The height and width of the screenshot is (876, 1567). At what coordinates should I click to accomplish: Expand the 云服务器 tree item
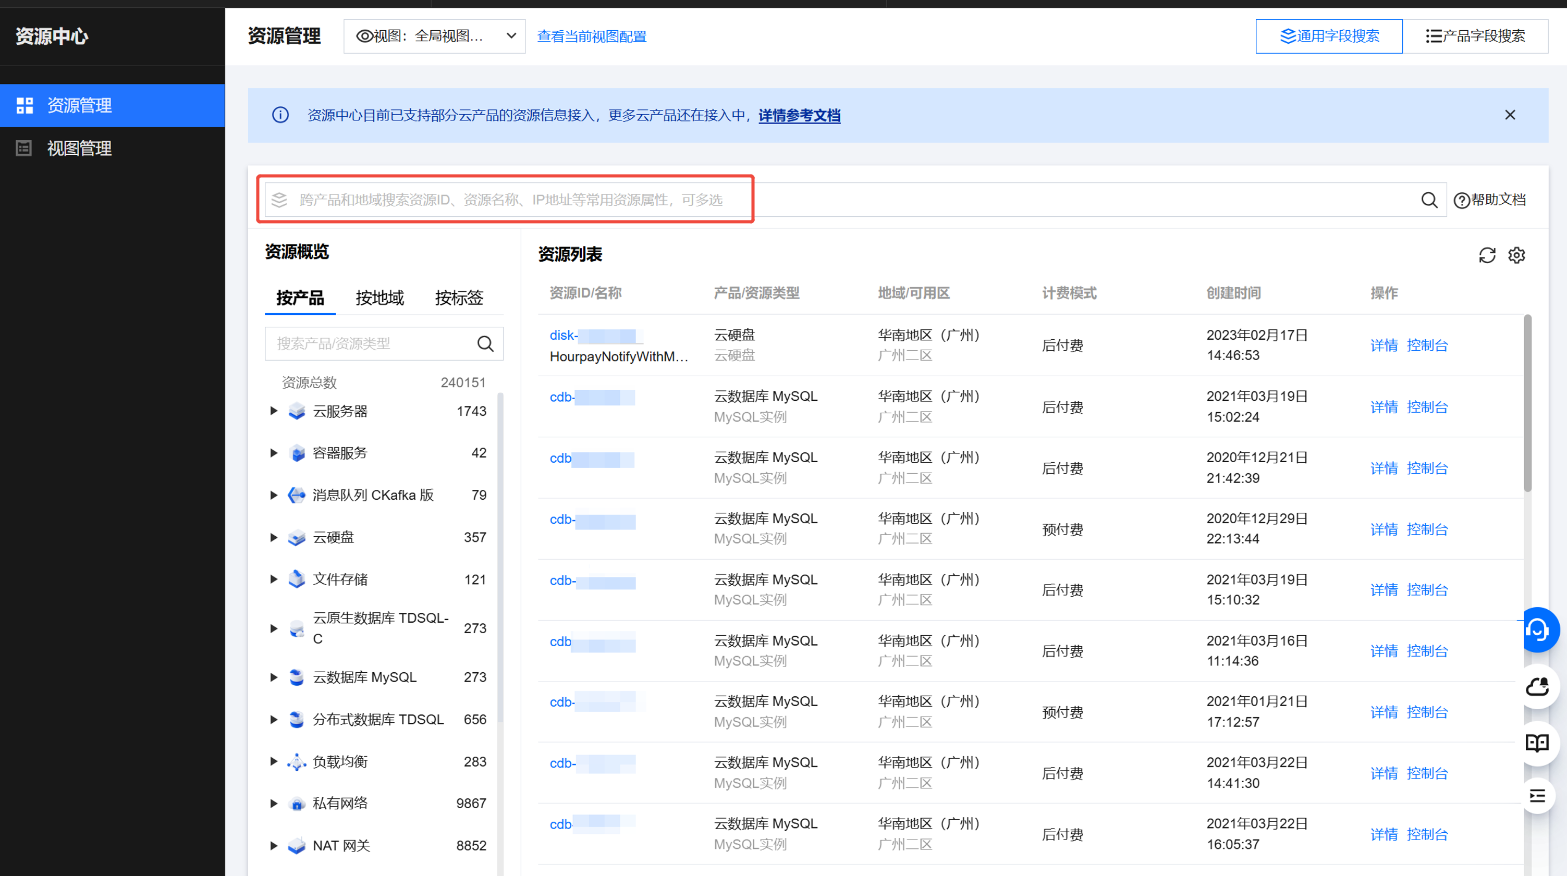pos(274,411)
